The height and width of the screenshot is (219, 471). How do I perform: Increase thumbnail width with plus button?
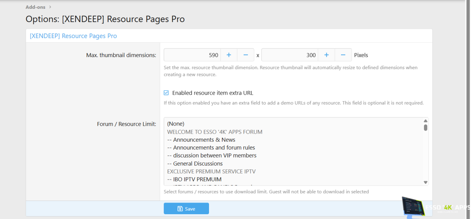[x=229, y=55]
